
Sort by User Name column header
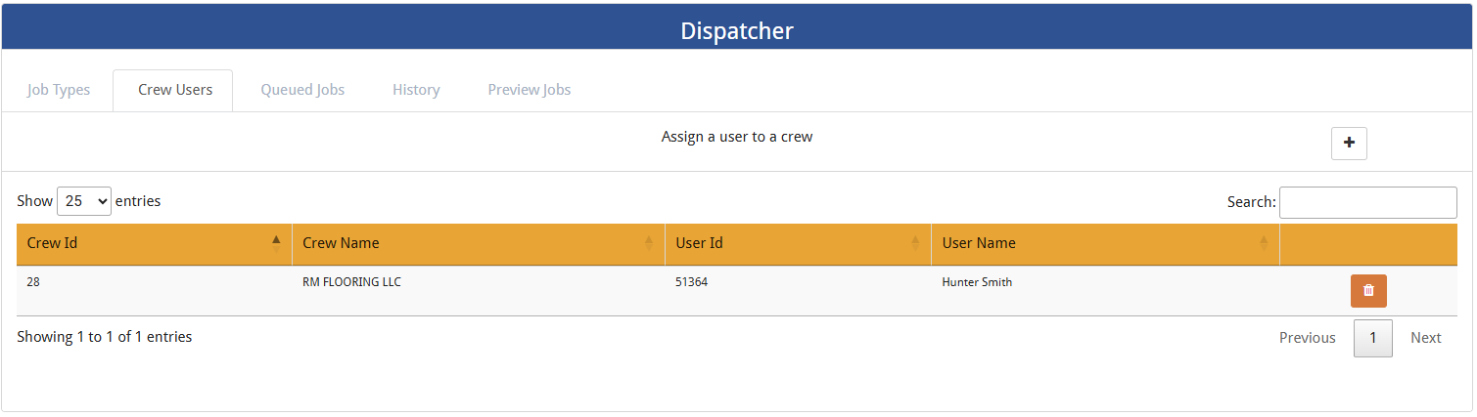tap(1105, 243)
